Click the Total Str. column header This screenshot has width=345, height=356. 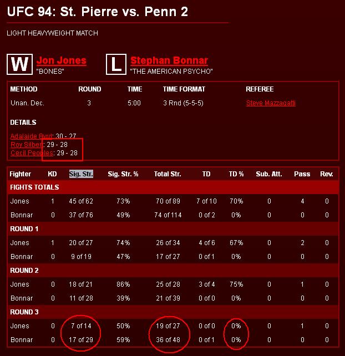pos(168,174)
